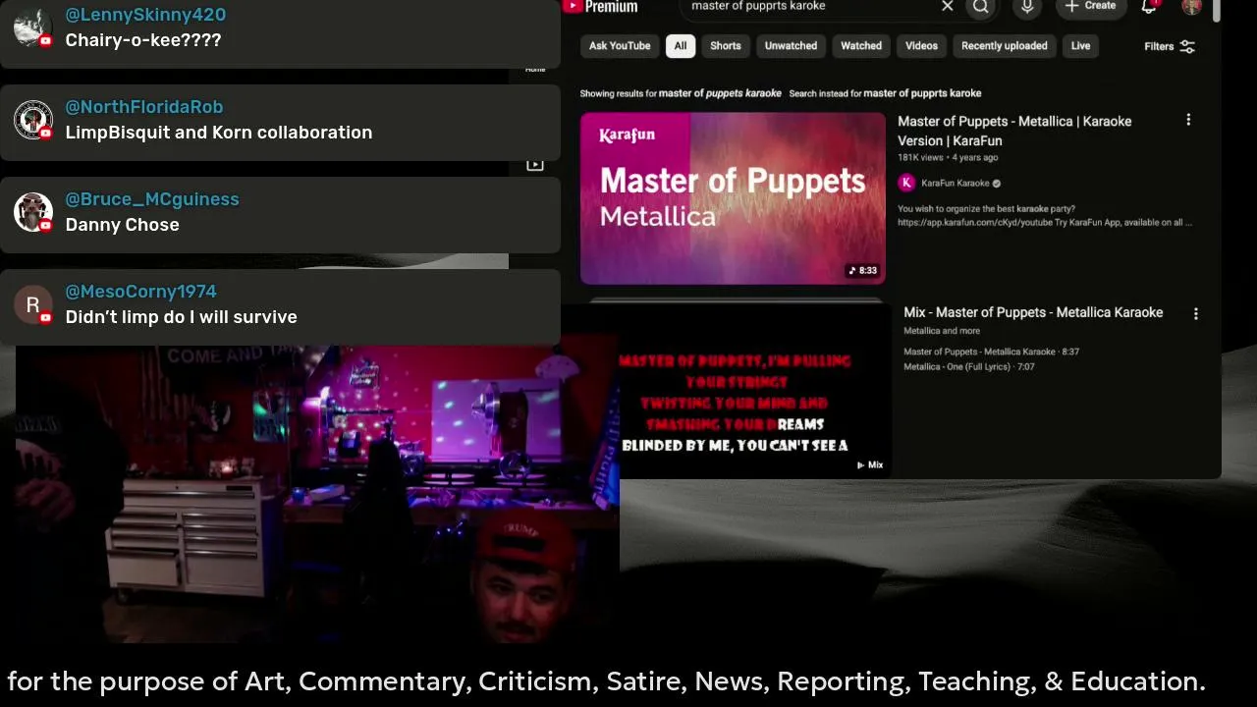The image size is (1257, 707).
Task: Click the 'LimpBisquit and Korn collaboration' message
Action: (219, 133)
